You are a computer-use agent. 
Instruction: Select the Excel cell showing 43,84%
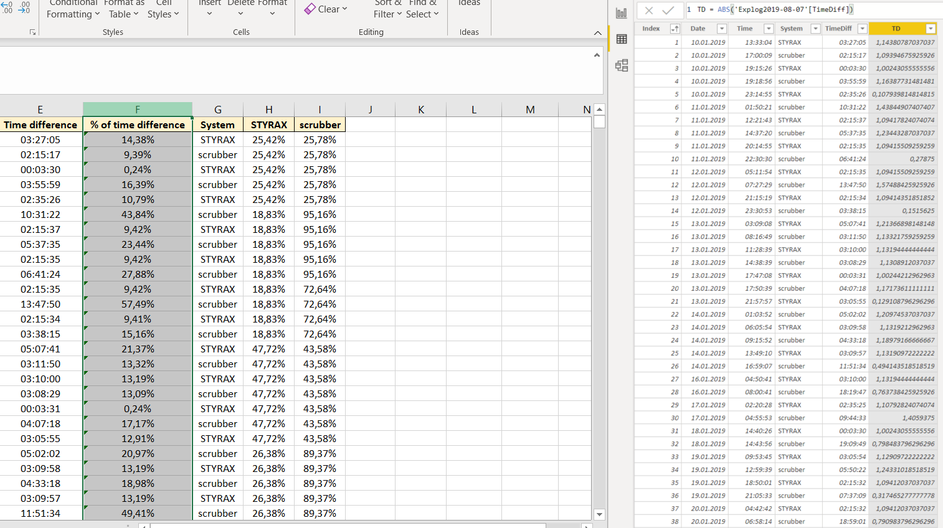138,214
